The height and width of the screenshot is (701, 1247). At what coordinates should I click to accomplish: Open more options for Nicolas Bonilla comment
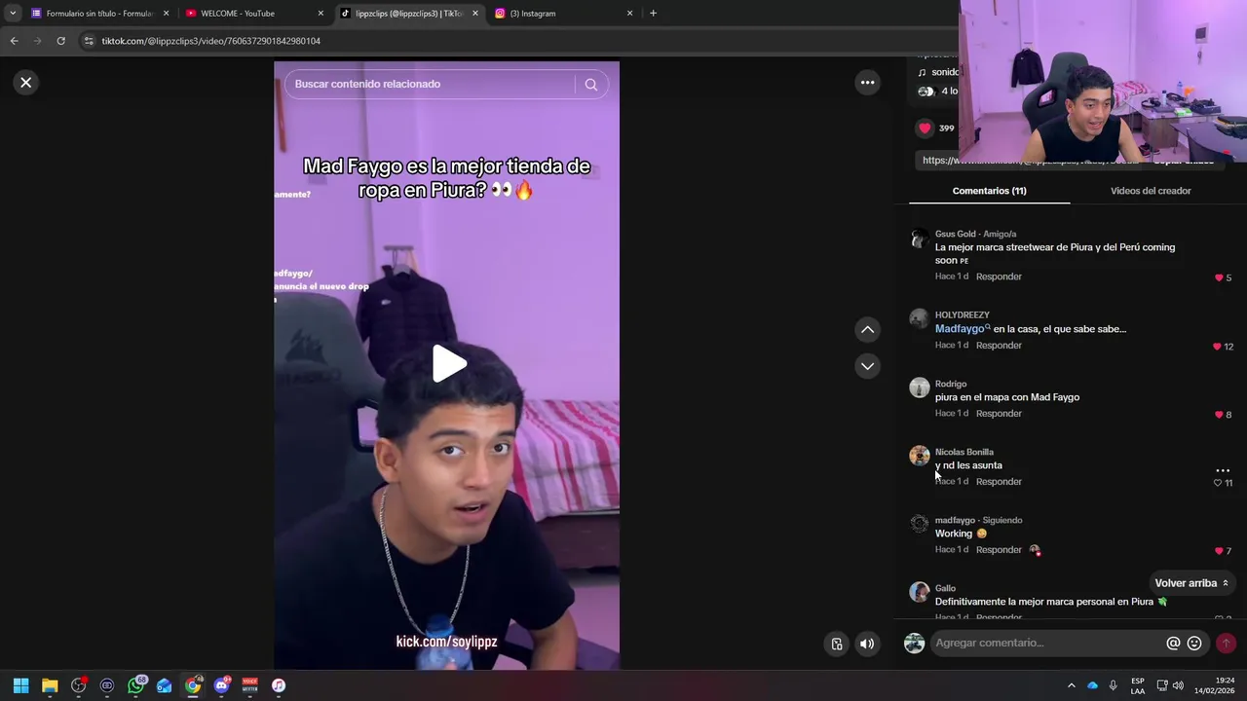pos(1223,470)
